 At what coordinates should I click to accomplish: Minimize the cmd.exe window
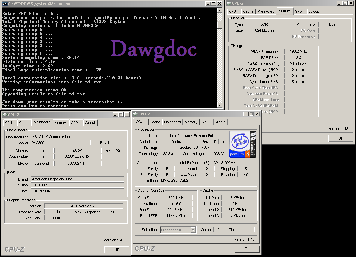(208, 4)
